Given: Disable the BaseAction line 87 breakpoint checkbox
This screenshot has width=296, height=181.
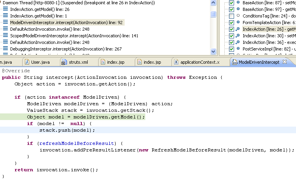Looking at the screenshot, I should [232, 3].
